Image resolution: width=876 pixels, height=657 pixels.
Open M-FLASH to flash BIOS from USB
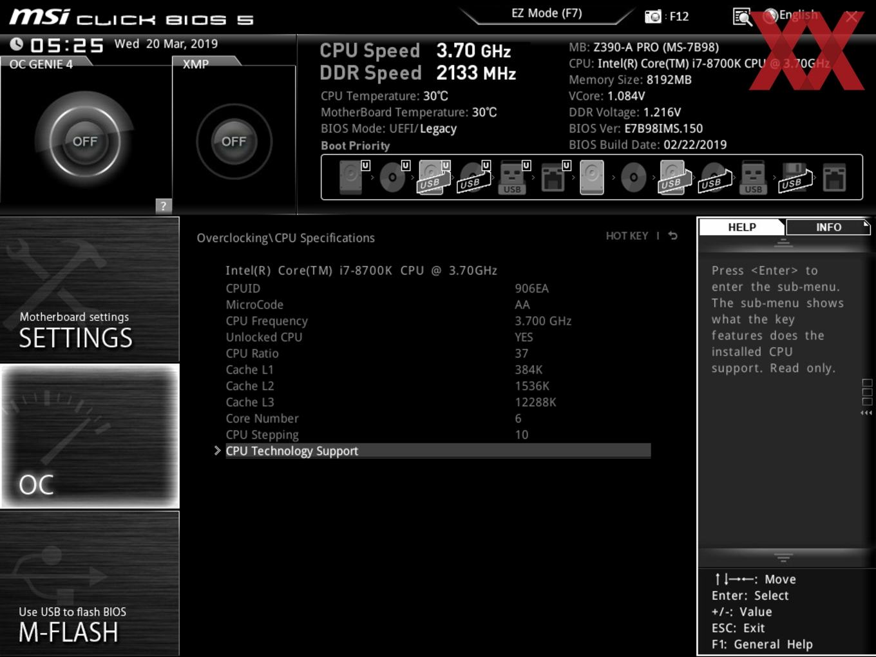tap(90, 583)
